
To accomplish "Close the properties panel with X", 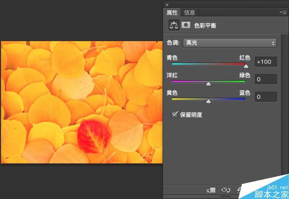I will click(167, 5).
